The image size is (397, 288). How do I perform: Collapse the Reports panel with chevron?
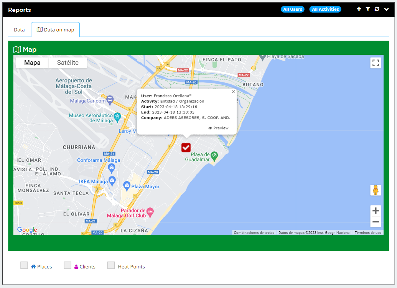pos(386,9)
